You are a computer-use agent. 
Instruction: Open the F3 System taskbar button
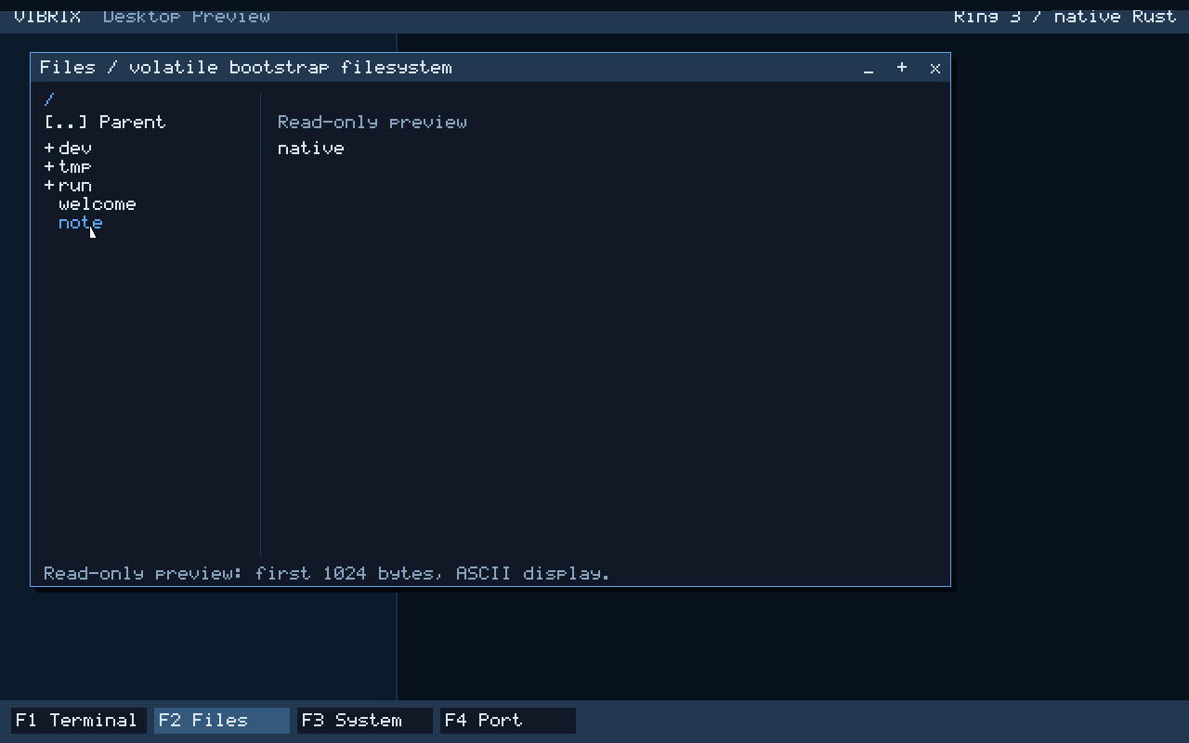pos(365,721)
